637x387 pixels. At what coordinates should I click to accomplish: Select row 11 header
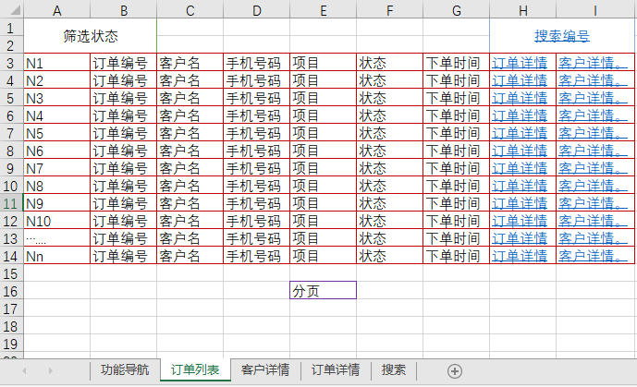(11, 203)
